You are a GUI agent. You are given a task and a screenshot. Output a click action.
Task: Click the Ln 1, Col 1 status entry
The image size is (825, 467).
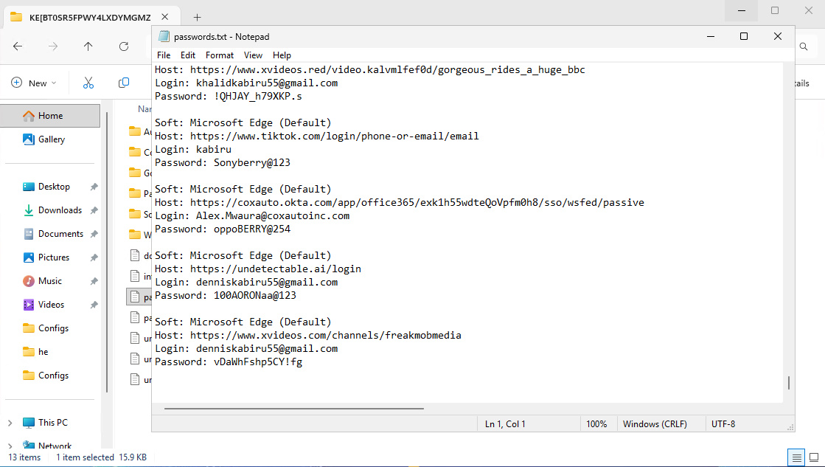505,423
